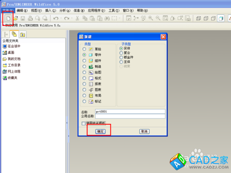The image size is (231, 173).
Task: Select the Shading display icon
Action: (221, 19)
